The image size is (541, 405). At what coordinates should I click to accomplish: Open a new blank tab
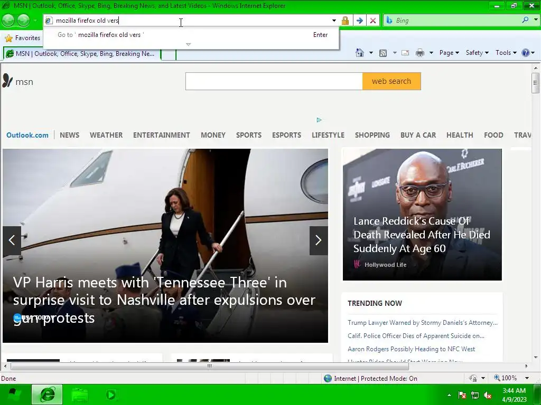(x=169, y=54)
